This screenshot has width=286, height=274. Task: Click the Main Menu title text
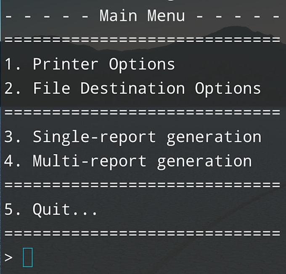click(142, 16)
